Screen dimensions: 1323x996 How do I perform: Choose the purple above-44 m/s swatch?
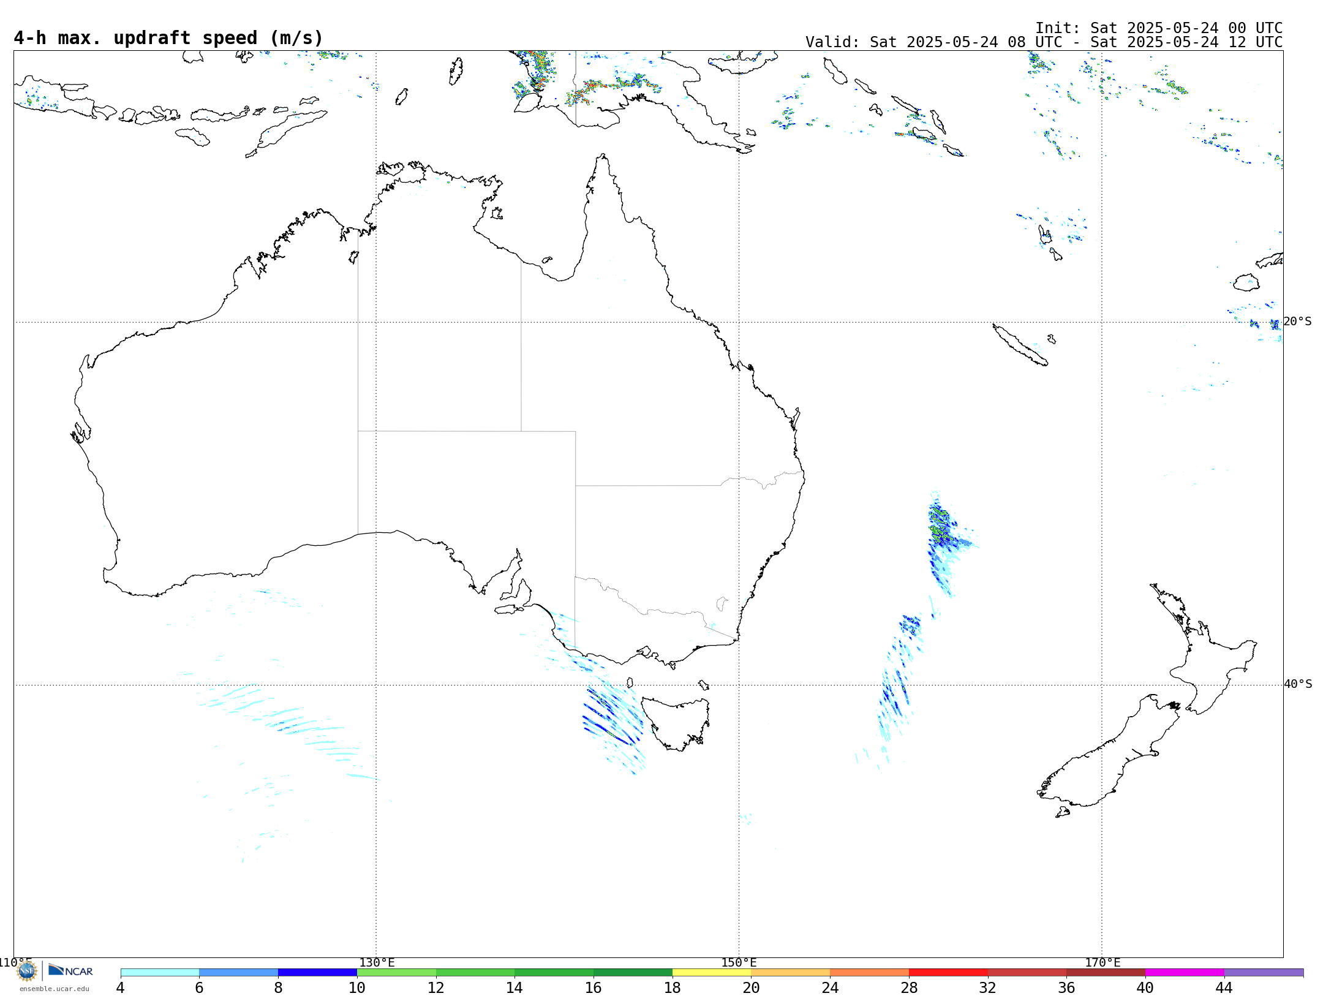tap(1264, 973)
